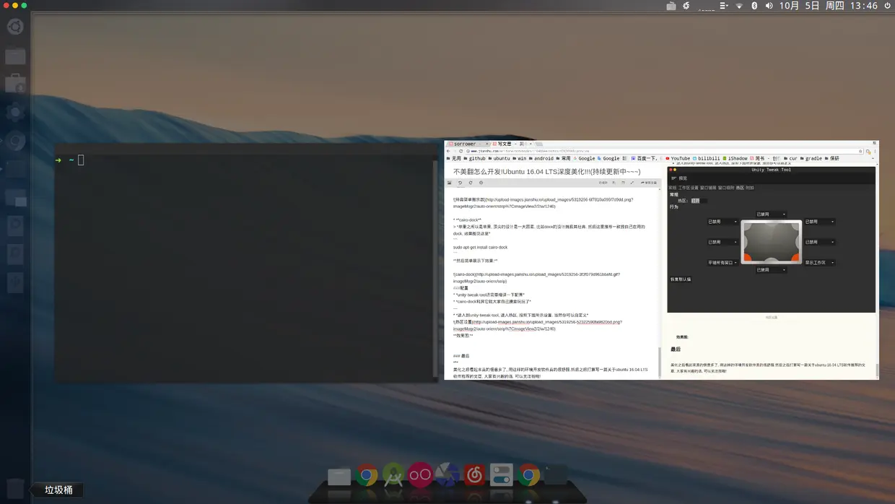The width and height of the screenshot is (895, 504).
Task: Open the ubuntu bookmark folder
Action: 501,158
